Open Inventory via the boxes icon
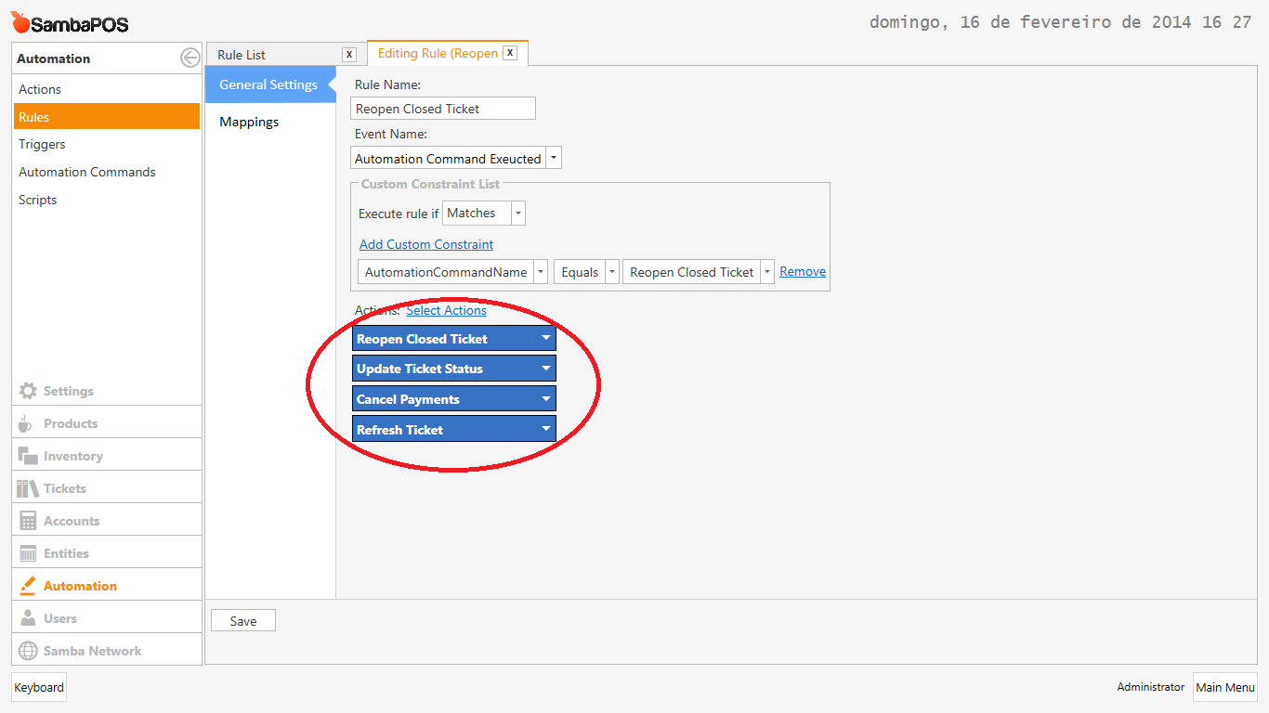Screen dimensions: 1269x713 click(28, 456)
